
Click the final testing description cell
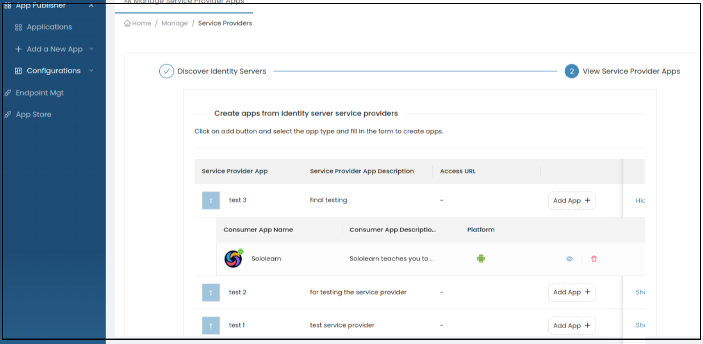(329, 200)
